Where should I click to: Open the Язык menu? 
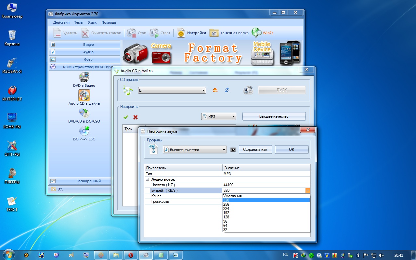coord(92,22)
